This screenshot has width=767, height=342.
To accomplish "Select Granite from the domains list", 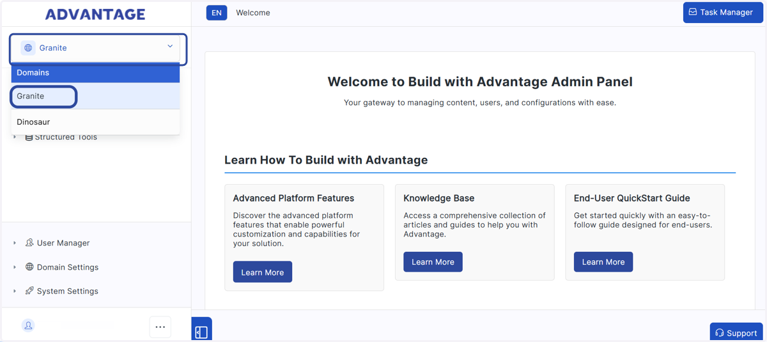I will click(x=95, y=96).
